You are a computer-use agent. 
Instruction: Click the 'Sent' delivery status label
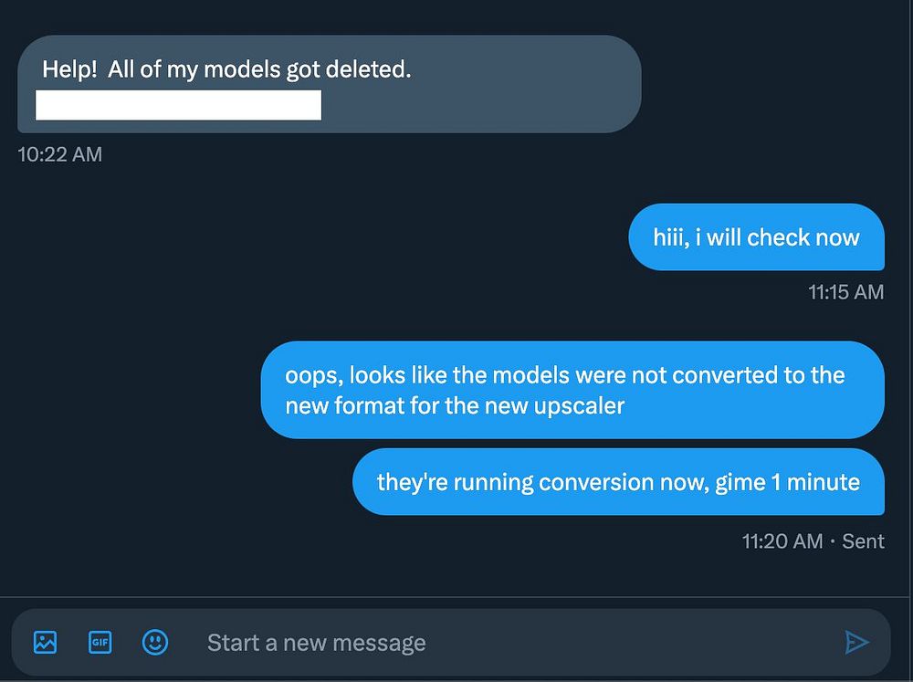pos(863,541)
